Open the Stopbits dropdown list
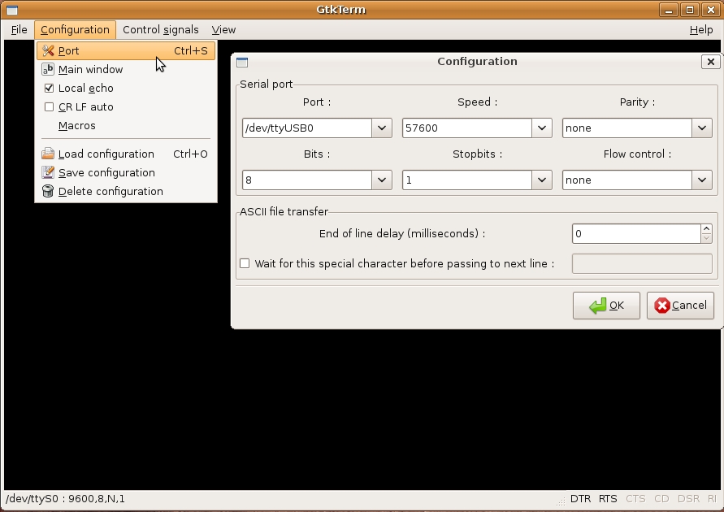Image resolution: width=724 pixels, height=512 pixels. pyautogui.click(x=542, y=180)
